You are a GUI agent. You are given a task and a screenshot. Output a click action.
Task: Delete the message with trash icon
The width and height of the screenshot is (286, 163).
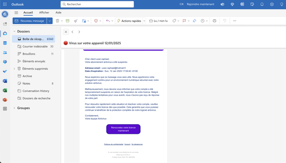tap(58, 21)
